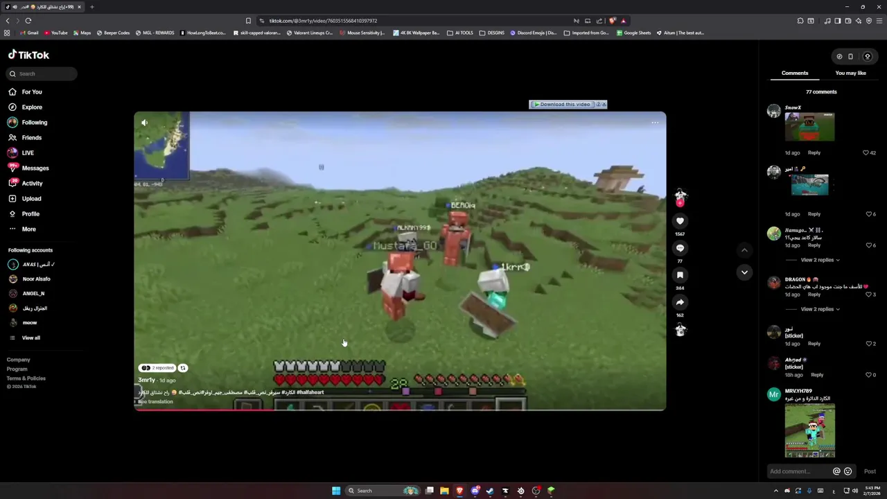The image size is (887, 499).
Task: Open the 3mr1y creator name on video
Action: (x=146, y=380)
